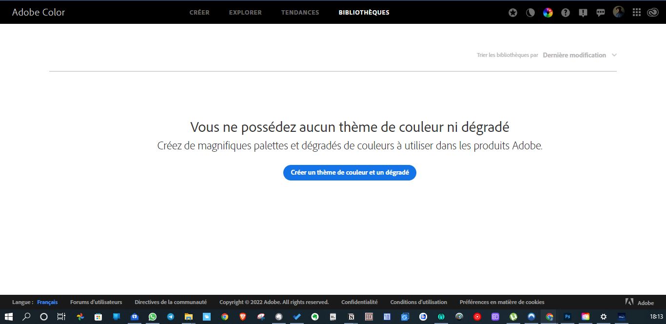Open Microsoft Store in taskbar

[x=98, y=316]
